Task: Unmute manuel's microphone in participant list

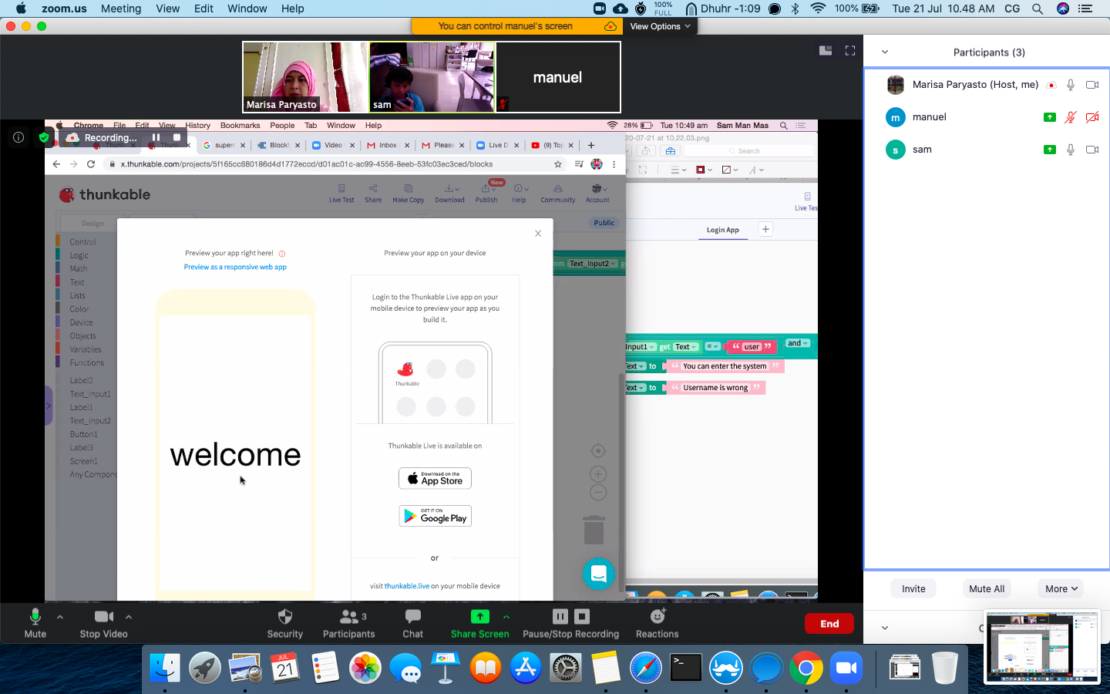Action: click(1071, 117)
